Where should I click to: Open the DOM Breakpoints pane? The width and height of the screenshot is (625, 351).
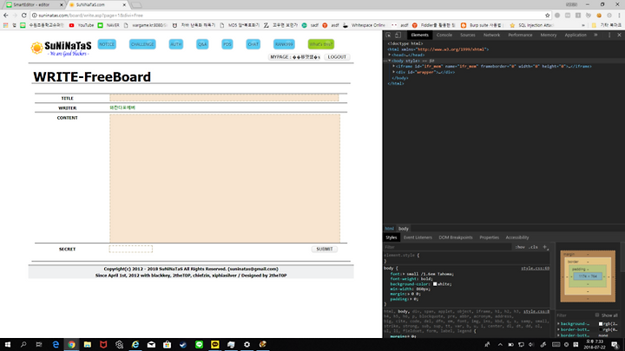(x=456, y=237)
